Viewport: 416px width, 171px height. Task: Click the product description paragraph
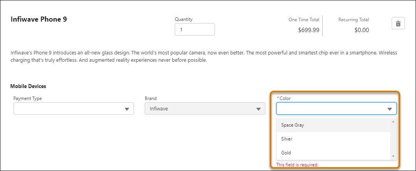pos(204,56)
